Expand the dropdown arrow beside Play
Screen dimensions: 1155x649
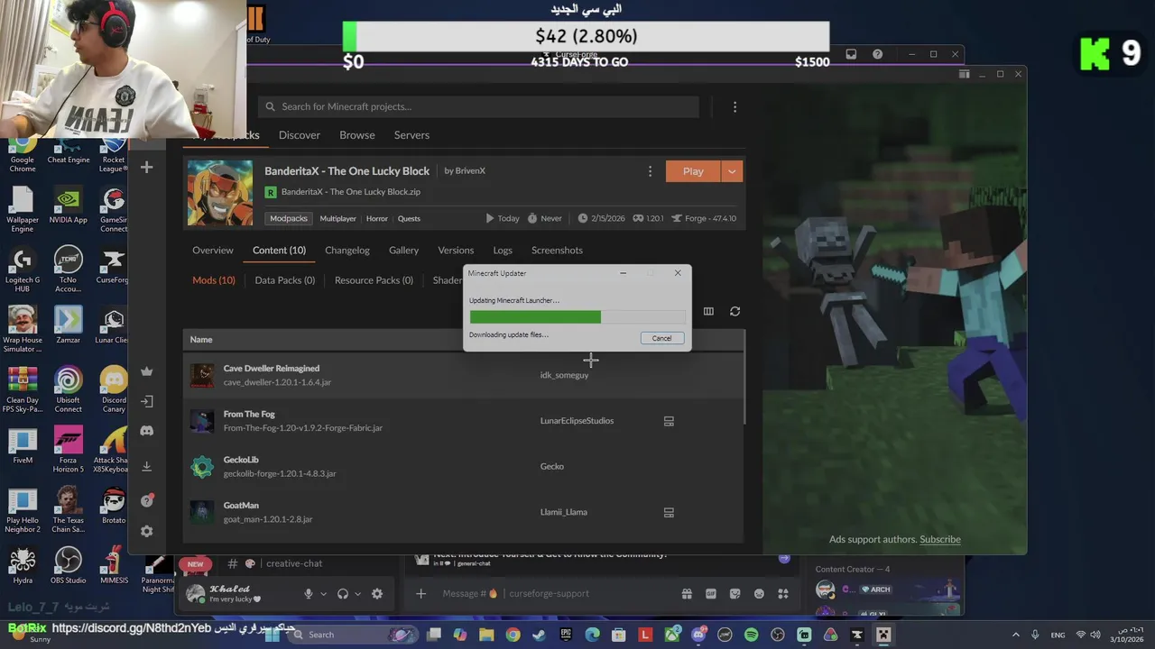click(x=732, y=171)
